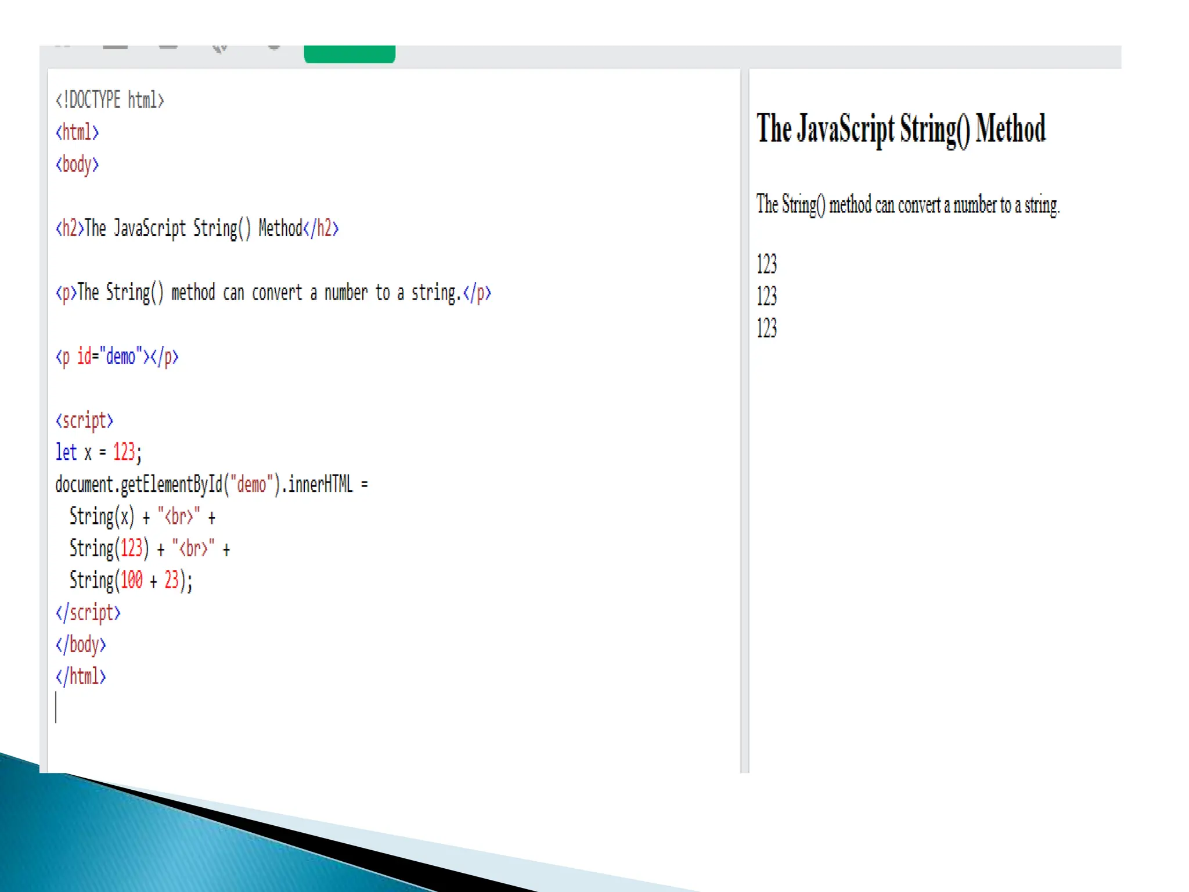Screen dimensions: 1189x892
Task: Click the opening h2 tag in code
Action: pos(70,228)
